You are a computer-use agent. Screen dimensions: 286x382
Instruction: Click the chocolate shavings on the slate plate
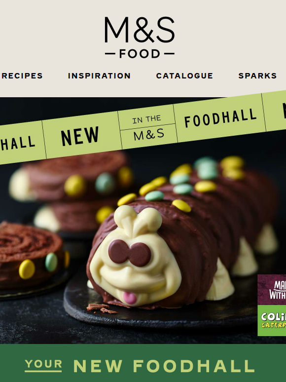pos(102,308)
